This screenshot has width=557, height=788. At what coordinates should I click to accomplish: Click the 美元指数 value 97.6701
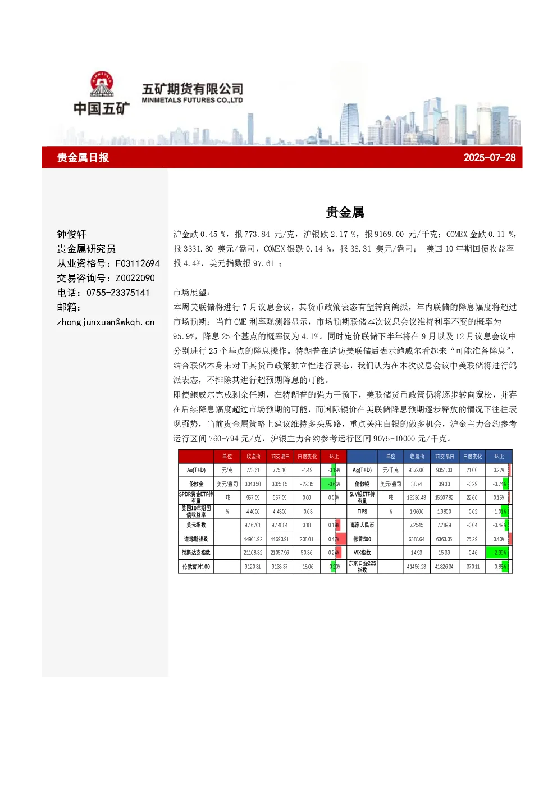253,525
